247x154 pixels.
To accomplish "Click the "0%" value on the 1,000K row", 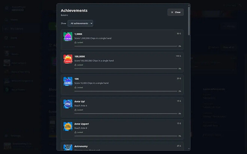I will click(x=180, y=46).
